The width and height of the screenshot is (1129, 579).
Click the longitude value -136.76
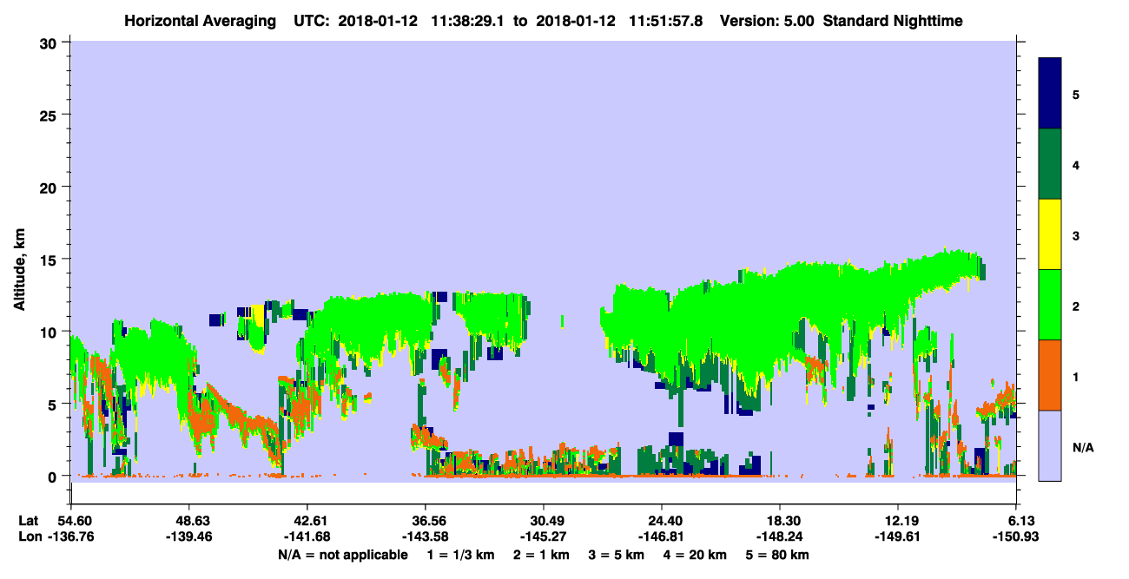71,536
